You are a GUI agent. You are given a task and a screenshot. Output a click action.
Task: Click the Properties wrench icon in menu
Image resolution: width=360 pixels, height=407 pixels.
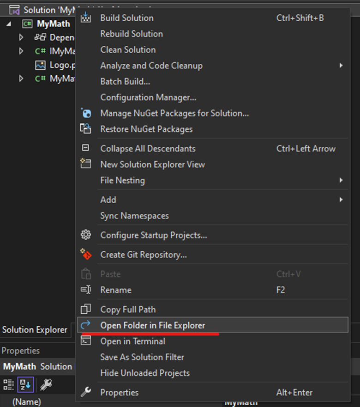pos(85,392)
